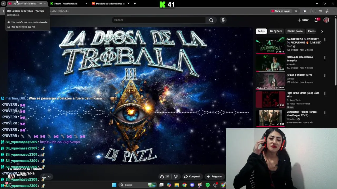Dislike the video with thumbs down

click(x=176, y=176)
